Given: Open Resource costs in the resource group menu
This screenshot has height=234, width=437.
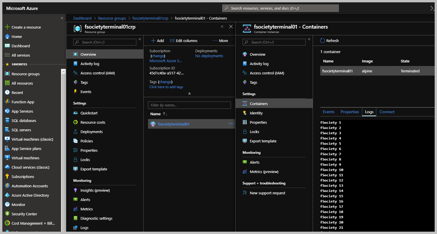Looking at the screenshot, I should [93, 122].
